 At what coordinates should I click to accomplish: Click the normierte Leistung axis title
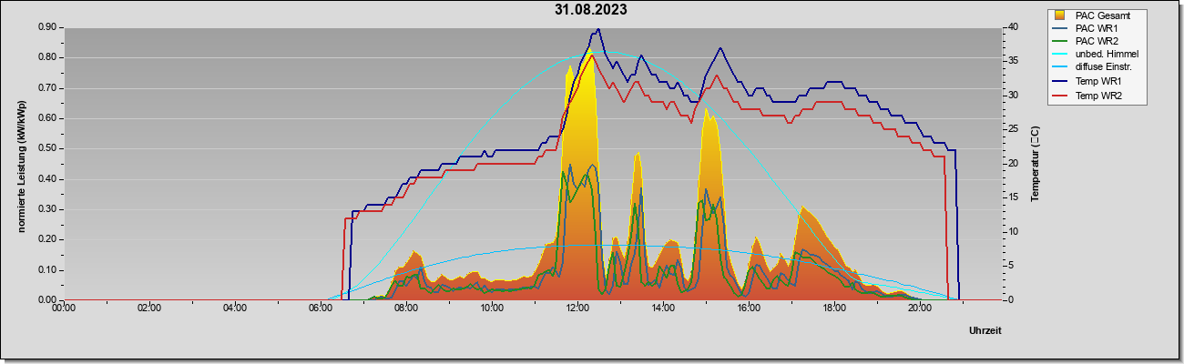click(20, 167)
